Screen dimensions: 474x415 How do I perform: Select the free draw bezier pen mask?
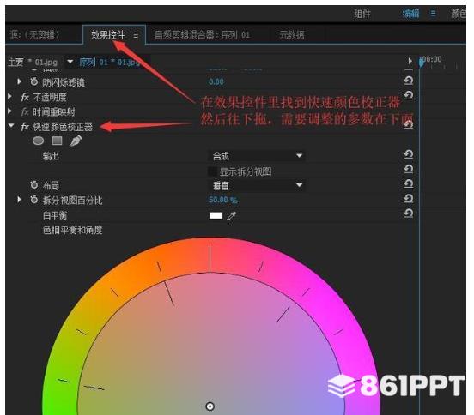(x=76, y=141)
